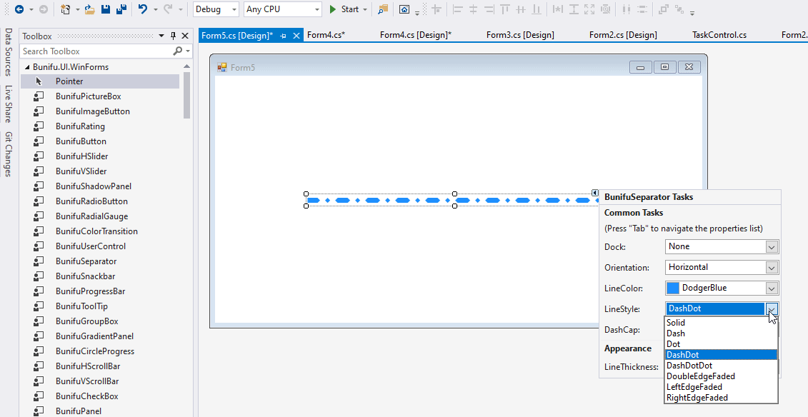
Task: Click the Open File folder icon
Action: pyautogui.click(x=90, y=9)
